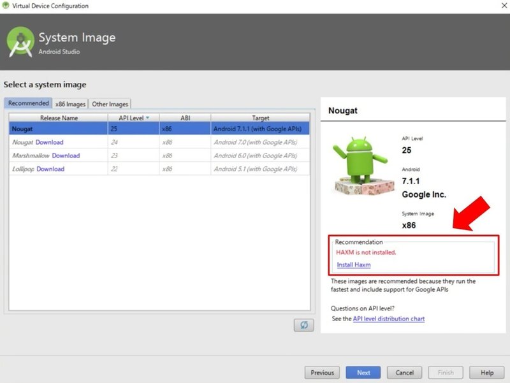Sort by Target column header

pos(261,118)
